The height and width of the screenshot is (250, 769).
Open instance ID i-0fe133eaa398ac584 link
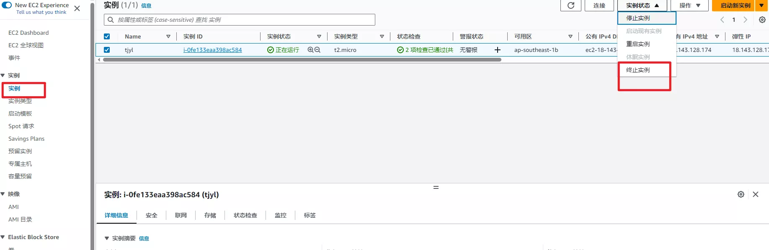coord(212,50)
